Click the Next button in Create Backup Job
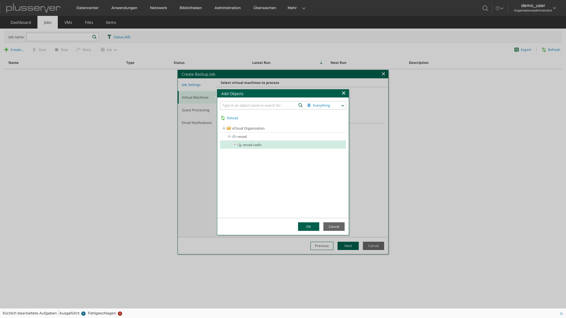This screenshot has height=318, width=566. (x=348, y=245)
